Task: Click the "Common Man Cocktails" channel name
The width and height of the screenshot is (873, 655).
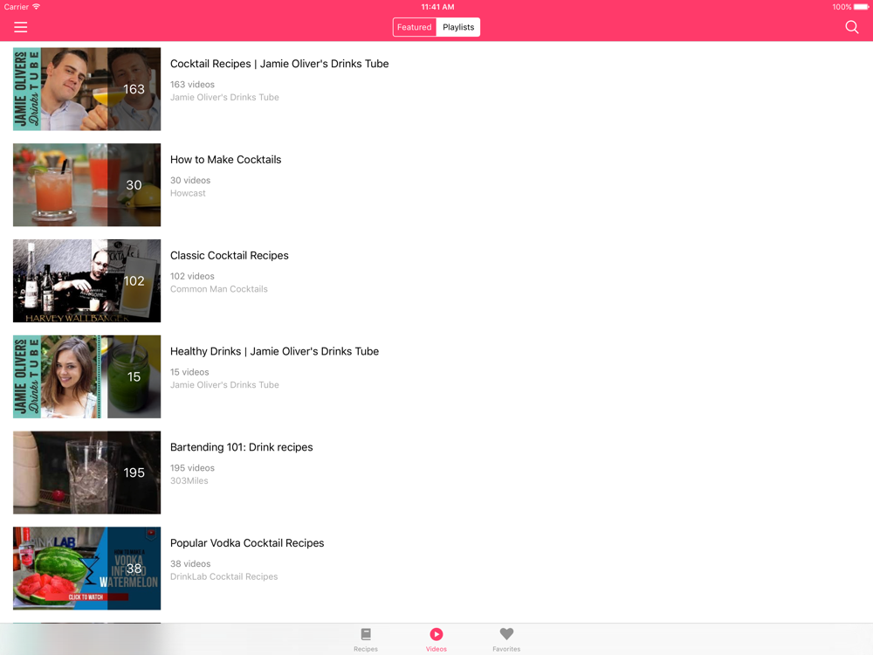Action: coord(219,289)
